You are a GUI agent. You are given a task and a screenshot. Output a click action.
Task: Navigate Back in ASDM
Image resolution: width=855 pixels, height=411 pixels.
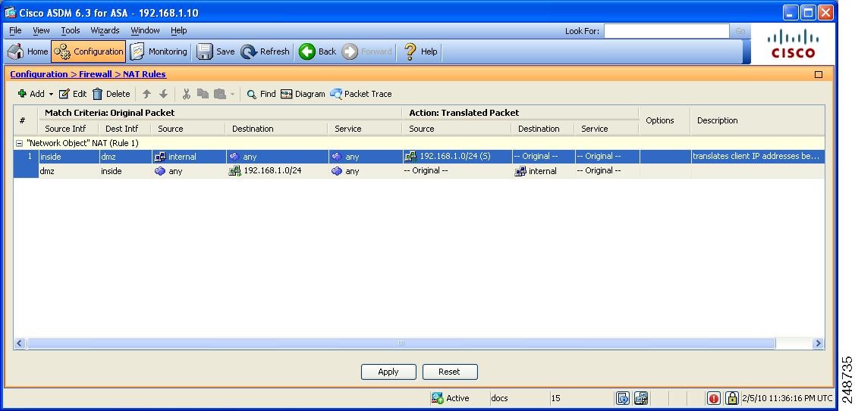pyautogui.click(x=317, y=51)
